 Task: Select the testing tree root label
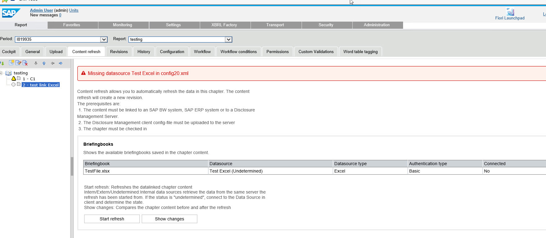21,73
